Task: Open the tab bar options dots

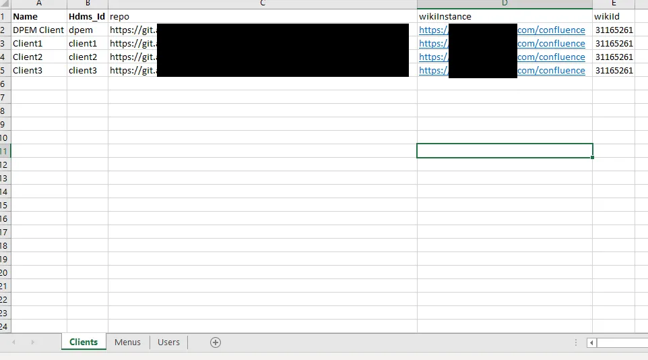Action: tap(576, 342)
